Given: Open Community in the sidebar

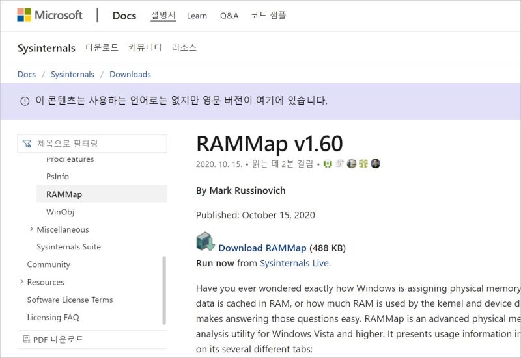Looking at the screenshot, I should pos(48,264).
